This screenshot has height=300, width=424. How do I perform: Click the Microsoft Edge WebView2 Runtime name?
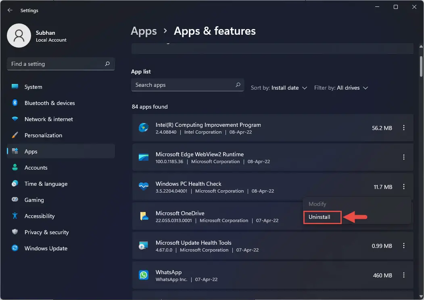tap(200, 154)
